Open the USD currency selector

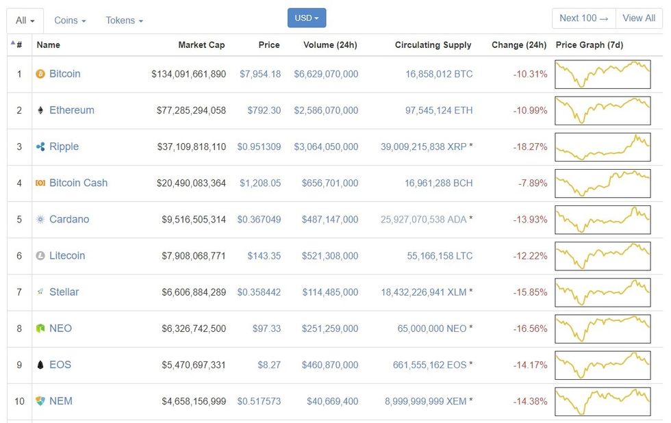coord(306,18)
